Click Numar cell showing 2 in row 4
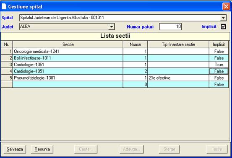Screen dimensions: 232x158 135,71
